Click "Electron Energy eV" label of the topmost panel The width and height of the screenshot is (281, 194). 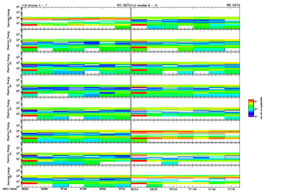(9, 18)
